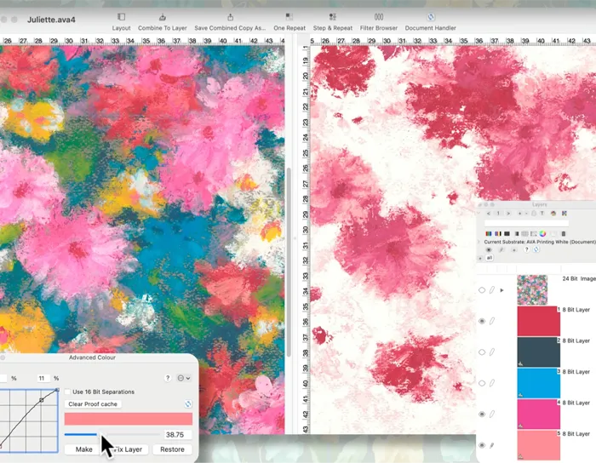The image size is (596, 463).
Task: Toggle edit pencil on layer 5
Action: coord(492,445)
